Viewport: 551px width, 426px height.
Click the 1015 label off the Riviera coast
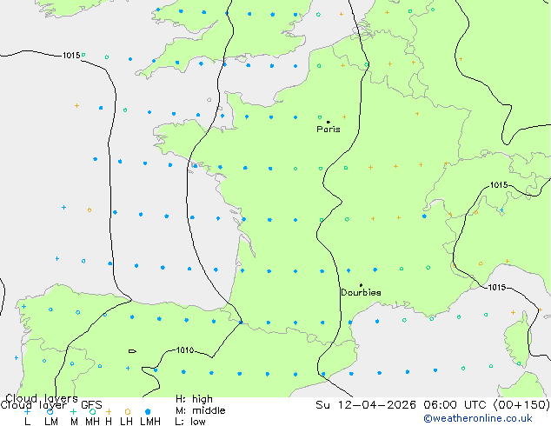497,287
